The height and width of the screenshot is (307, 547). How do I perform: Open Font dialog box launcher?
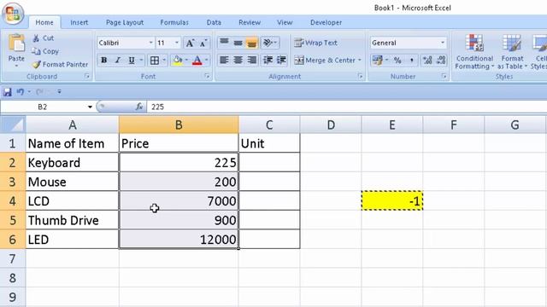207,76
